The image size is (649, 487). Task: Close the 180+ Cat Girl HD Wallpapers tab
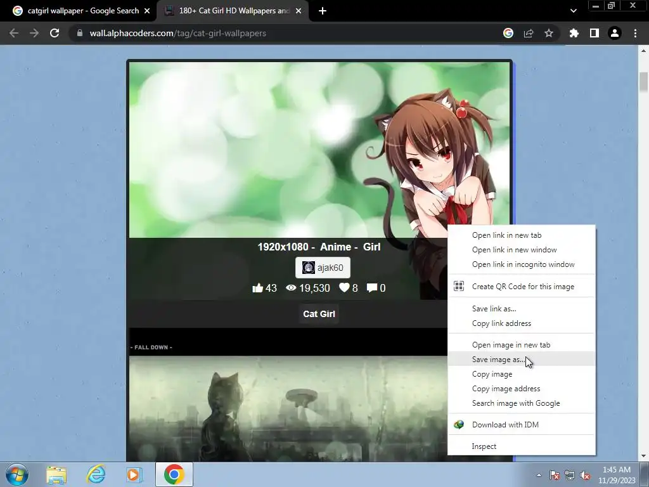(299, 11)
